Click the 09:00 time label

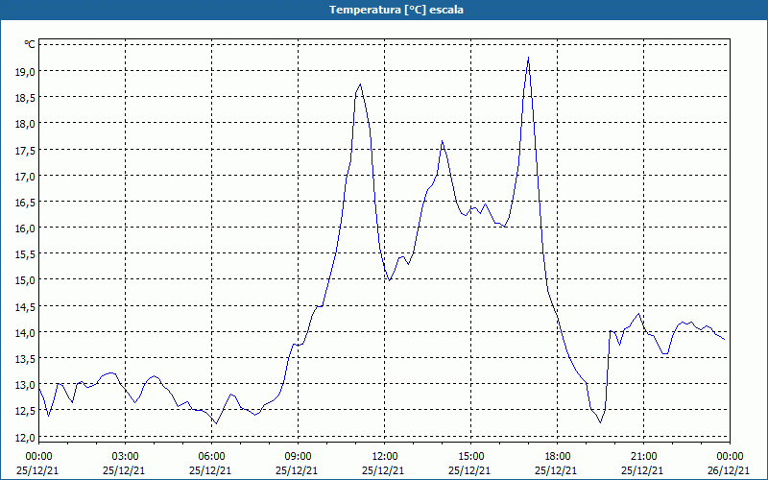[298, 457]
